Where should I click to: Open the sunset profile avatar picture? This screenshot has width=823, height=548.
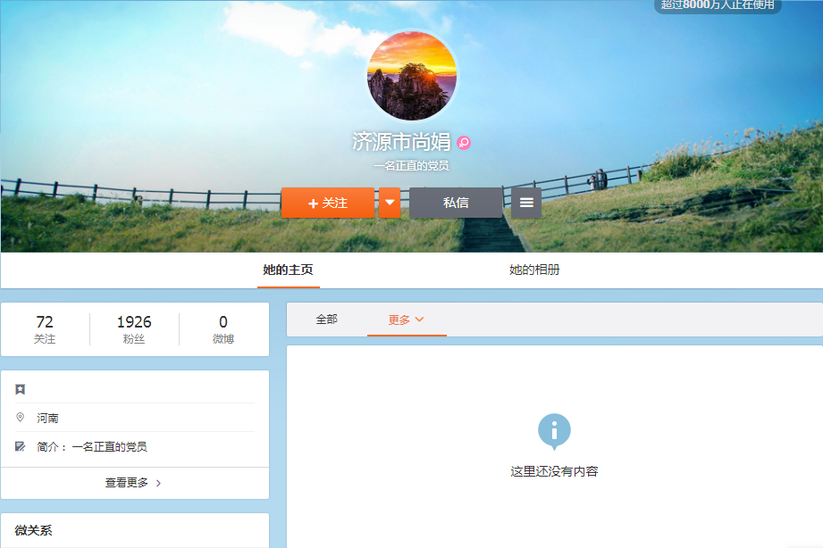pyautogui.click(x=412, y=76)
